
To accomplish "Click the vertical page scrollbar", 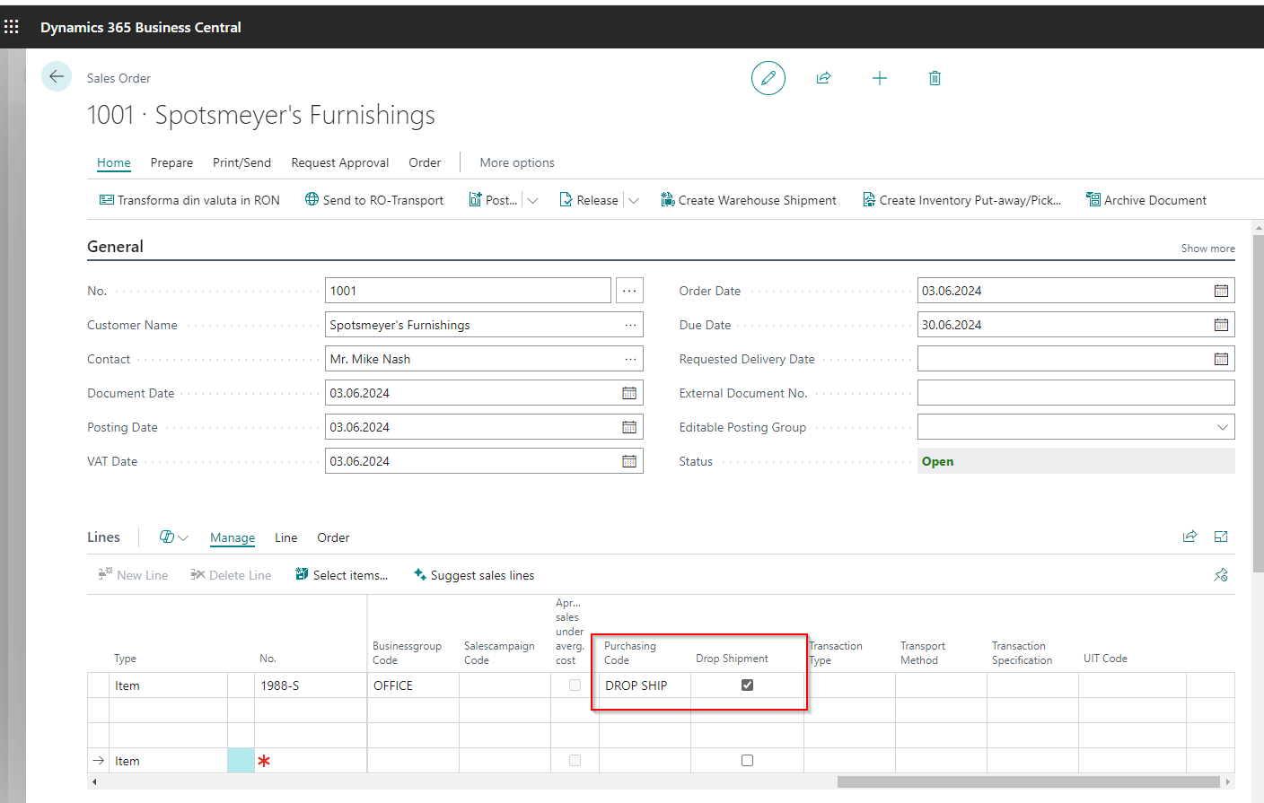I will pos(1259,404).
